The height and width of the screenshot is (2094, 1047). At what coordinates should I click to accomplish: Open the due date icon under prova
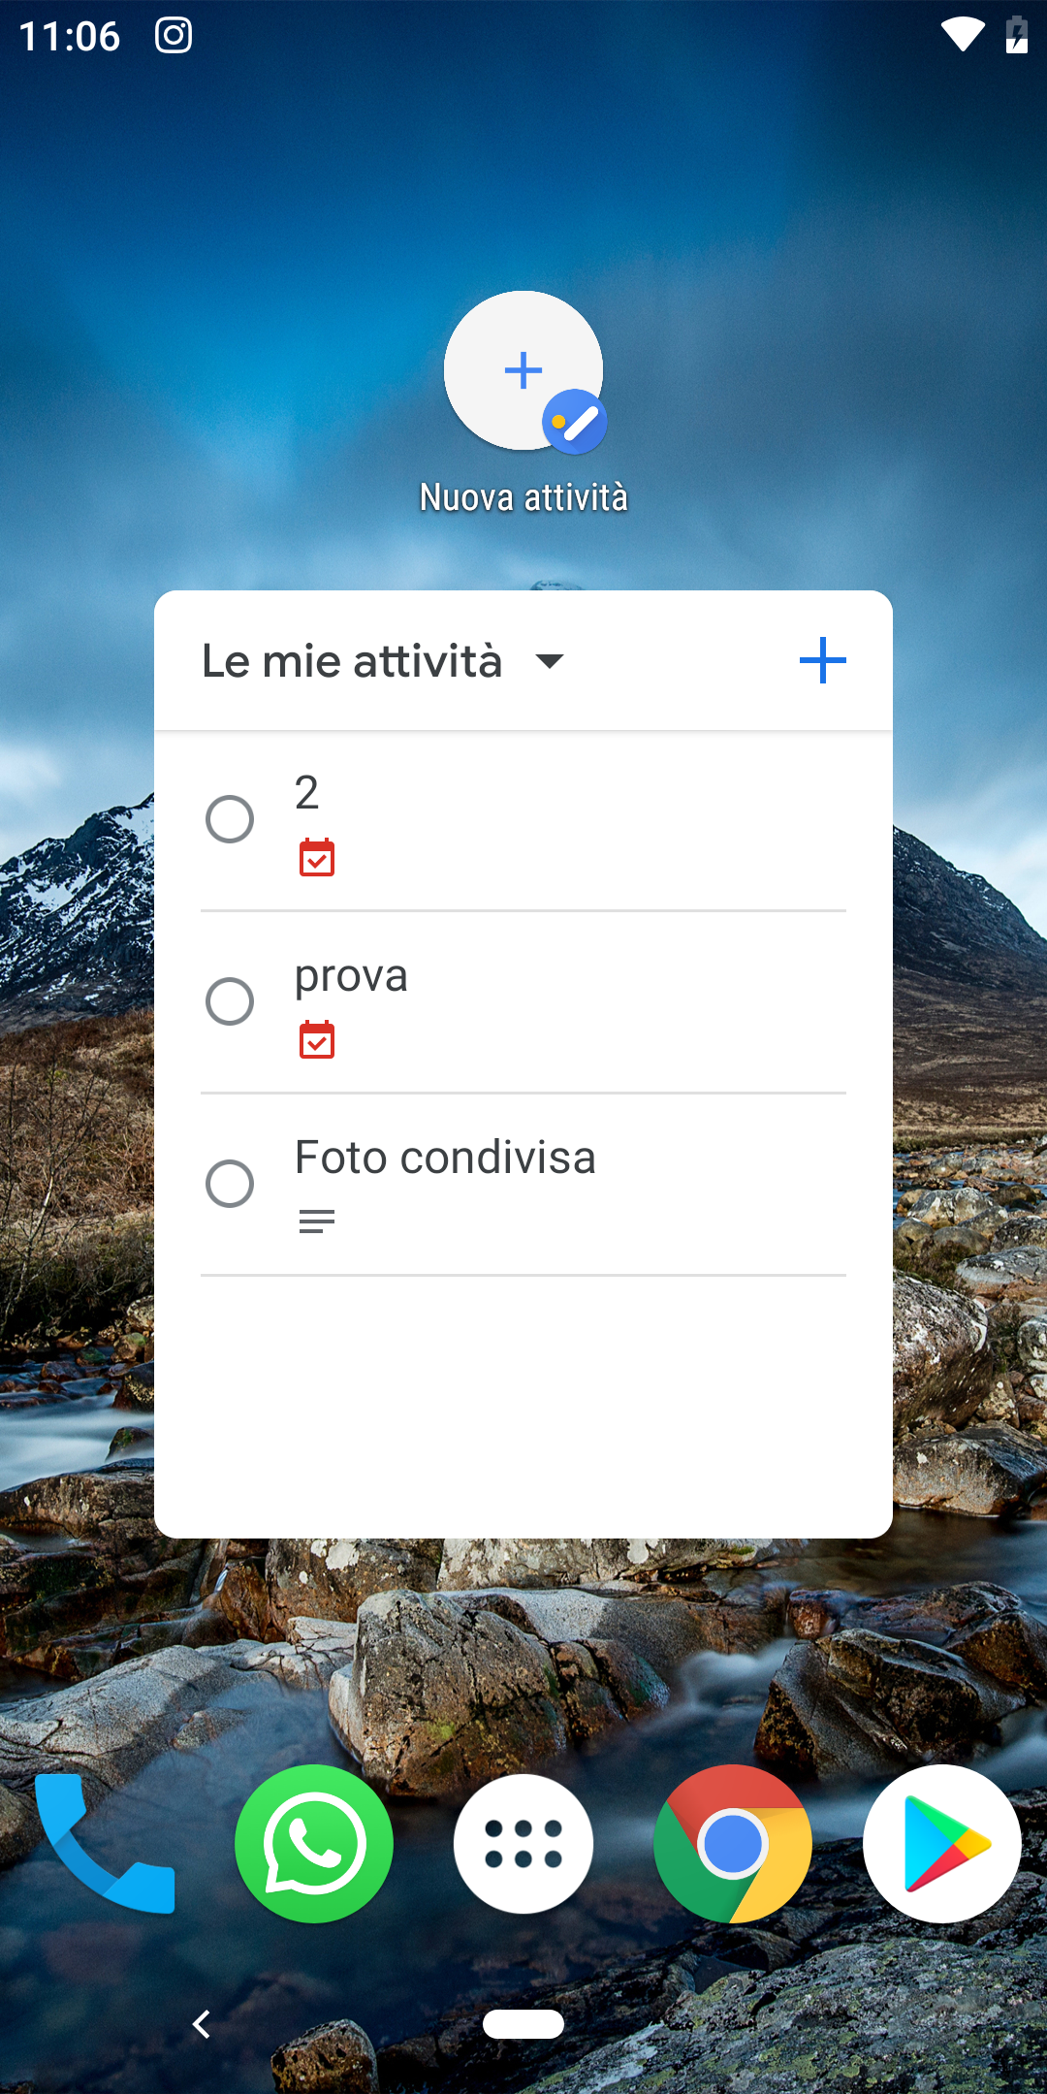[x=317, y=1039]
